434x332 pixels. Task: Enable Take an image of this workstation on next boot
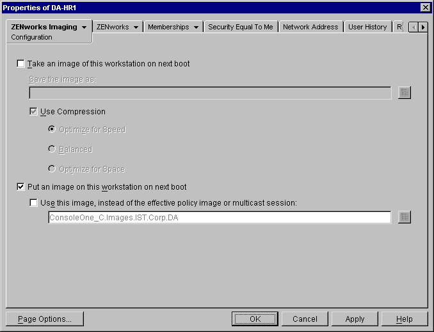tap(20, 64)
